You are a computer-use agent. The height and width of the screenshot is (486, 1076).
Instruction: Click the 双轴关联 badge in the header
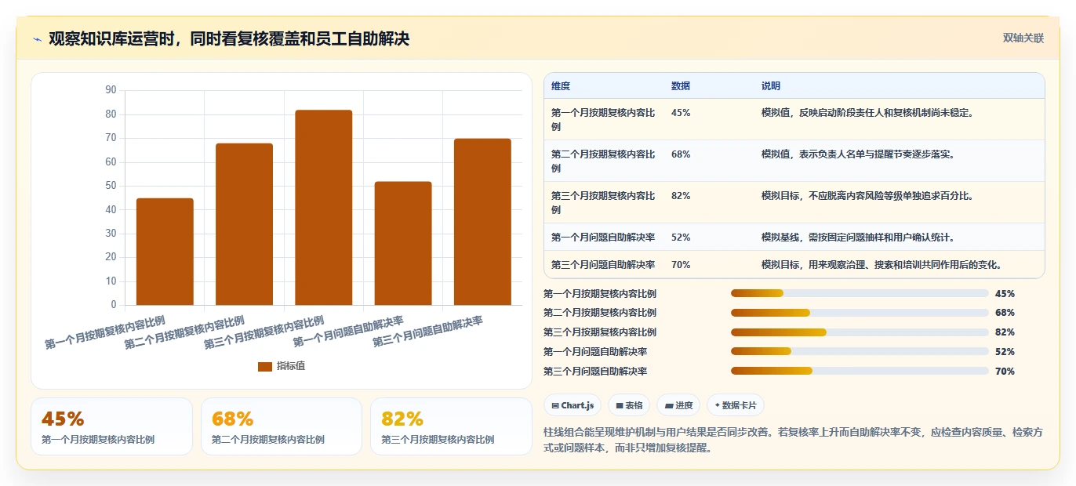(1023, 38)
